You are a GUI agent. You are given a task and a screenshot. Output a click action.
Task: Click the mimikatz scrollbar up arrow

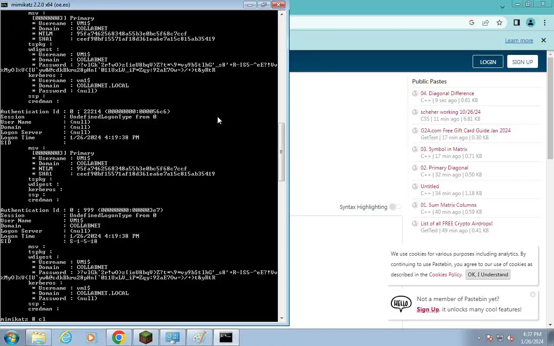282,14
